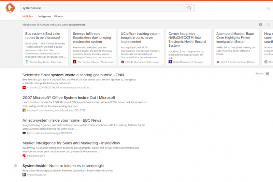
Task: Click the systeminside.net URL text
Action: (x=37, y=175)
